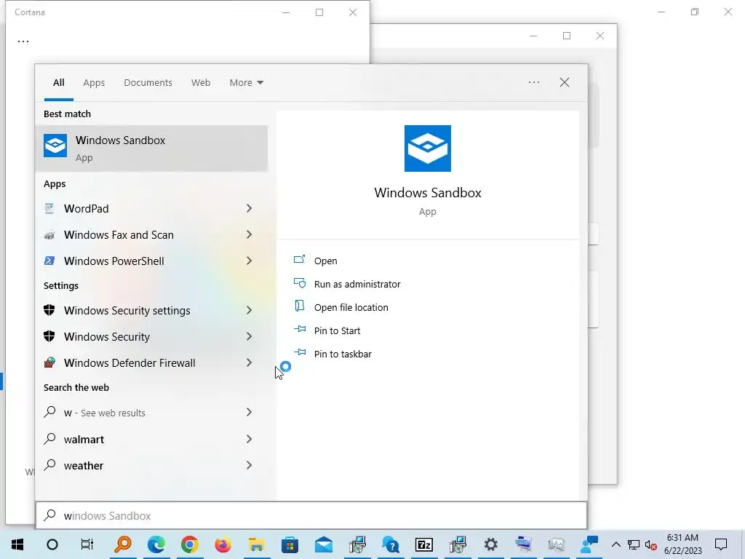The width and height of the screenshot is (745, 559).
Task: Open the More filter dropdown
Action: click(x=246, y=83)
